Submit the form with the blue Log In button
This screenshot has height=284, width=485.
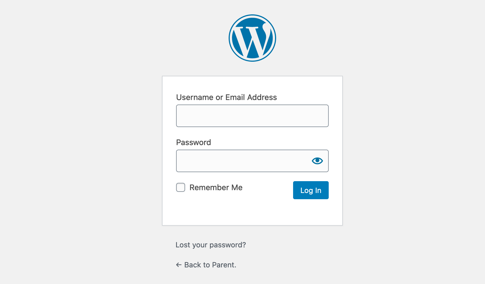coord(311,190)
